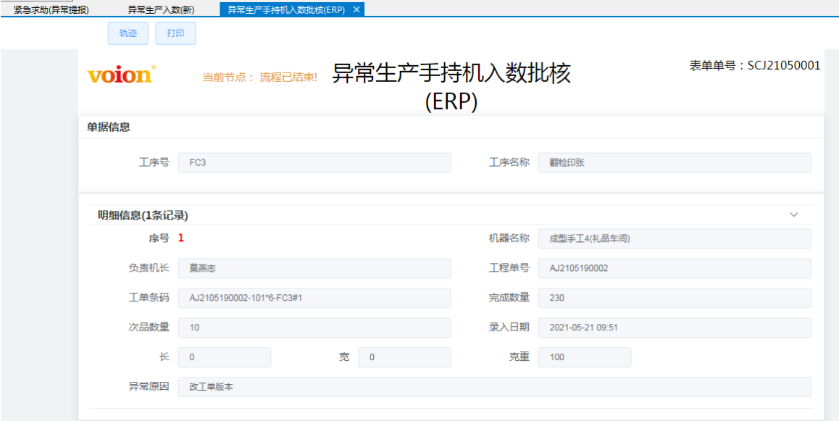Click the 工序号 label
839x421 pixels.
pyautogui.click(x=154, y=162)
